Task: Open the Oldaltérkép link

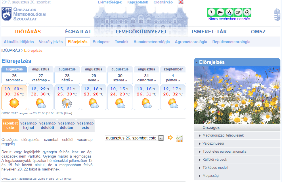Action: (x=163, y=2)
